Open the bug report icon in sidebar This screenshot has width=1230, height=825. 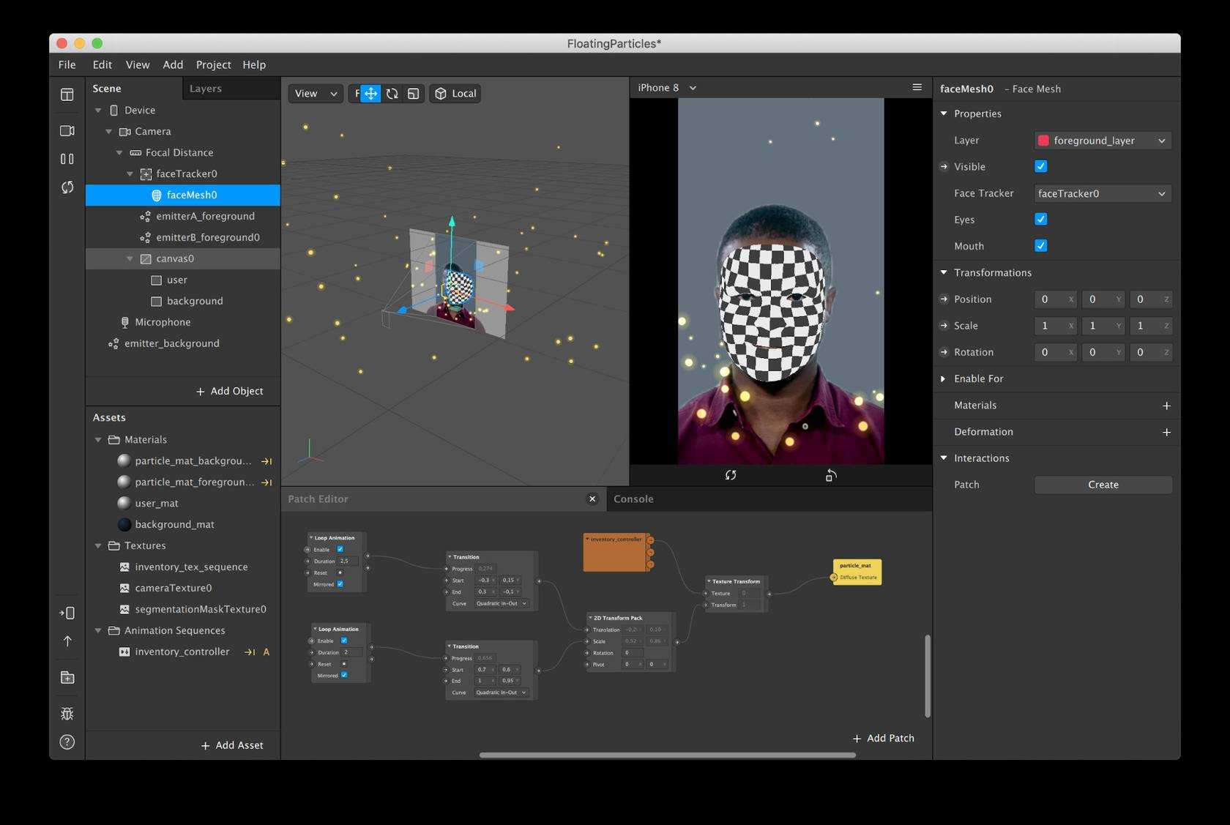pyautogui.click(x=67, y=713)
